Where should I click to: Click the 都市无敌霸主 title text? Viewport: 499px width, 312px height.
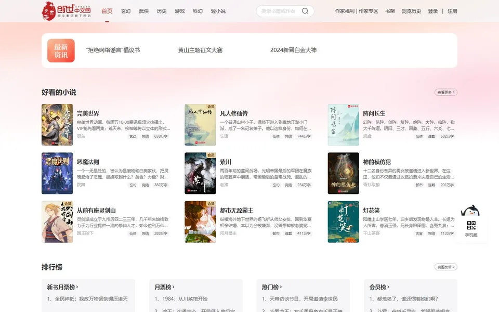237,211
